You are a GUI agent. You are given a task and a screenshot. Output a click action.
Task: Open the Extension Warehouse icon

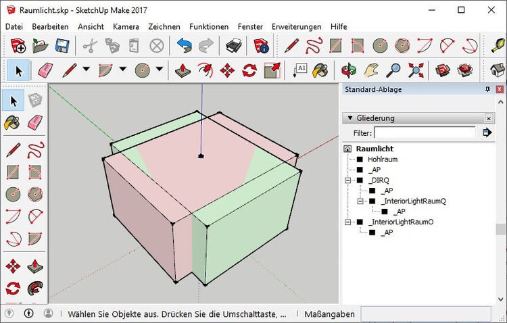pos(465,70)
